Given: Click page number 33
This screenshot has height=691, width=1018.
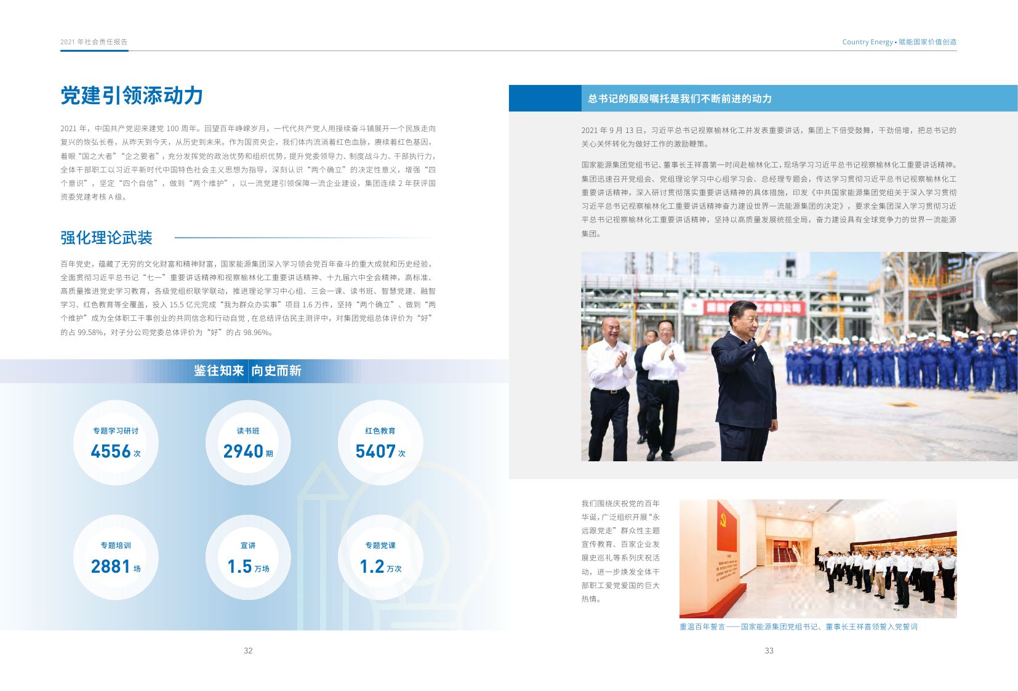Looking at the screenshot, I should pos(769,650).
